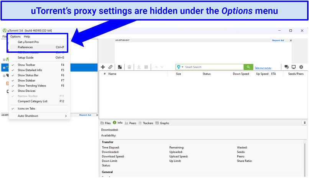
Task: Open the Help menu
Action: click(x=27, y=36)
